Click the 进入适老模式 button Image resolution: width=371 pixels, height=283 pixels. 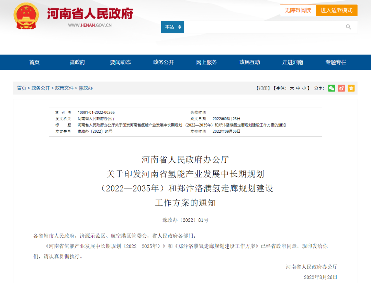(336, 10)
